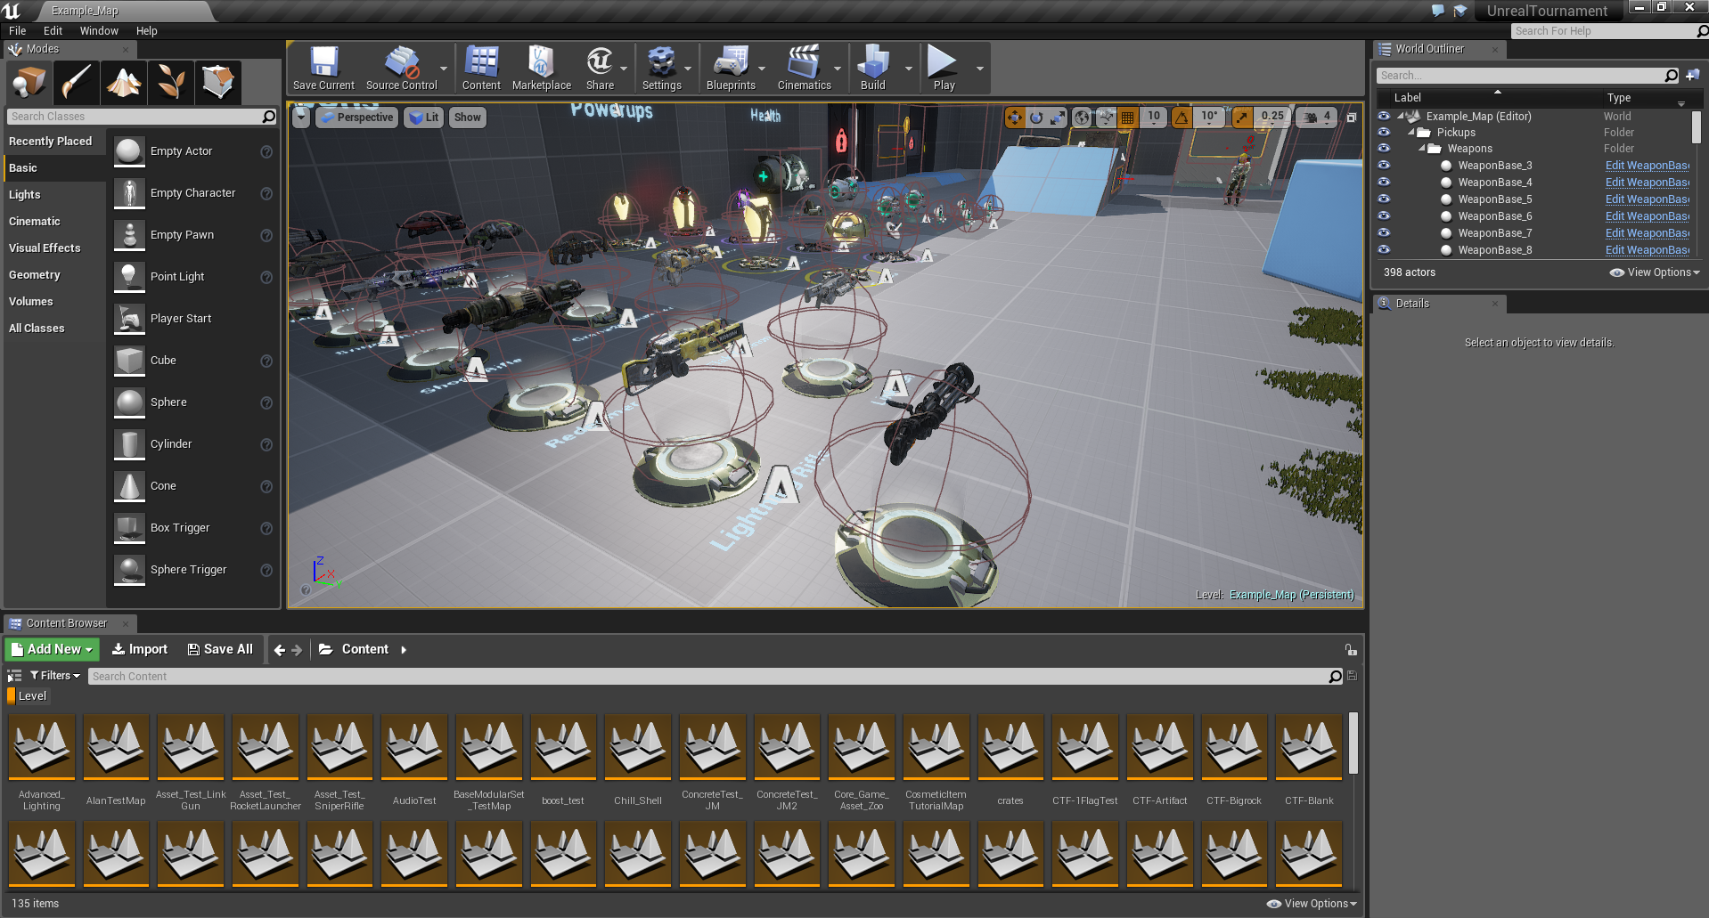
Task: Open World Outliner View Options dropdown
Action: click(x=1655, y=272)
